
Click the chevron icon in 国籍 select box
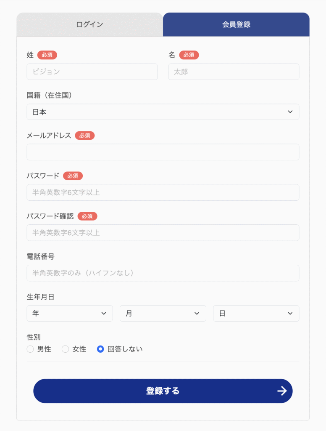click(x=290, y=112)
